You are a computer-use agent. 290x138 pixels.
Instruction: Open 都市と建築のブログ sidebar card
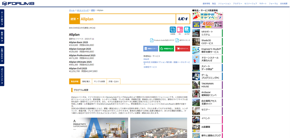coord(207,135)
